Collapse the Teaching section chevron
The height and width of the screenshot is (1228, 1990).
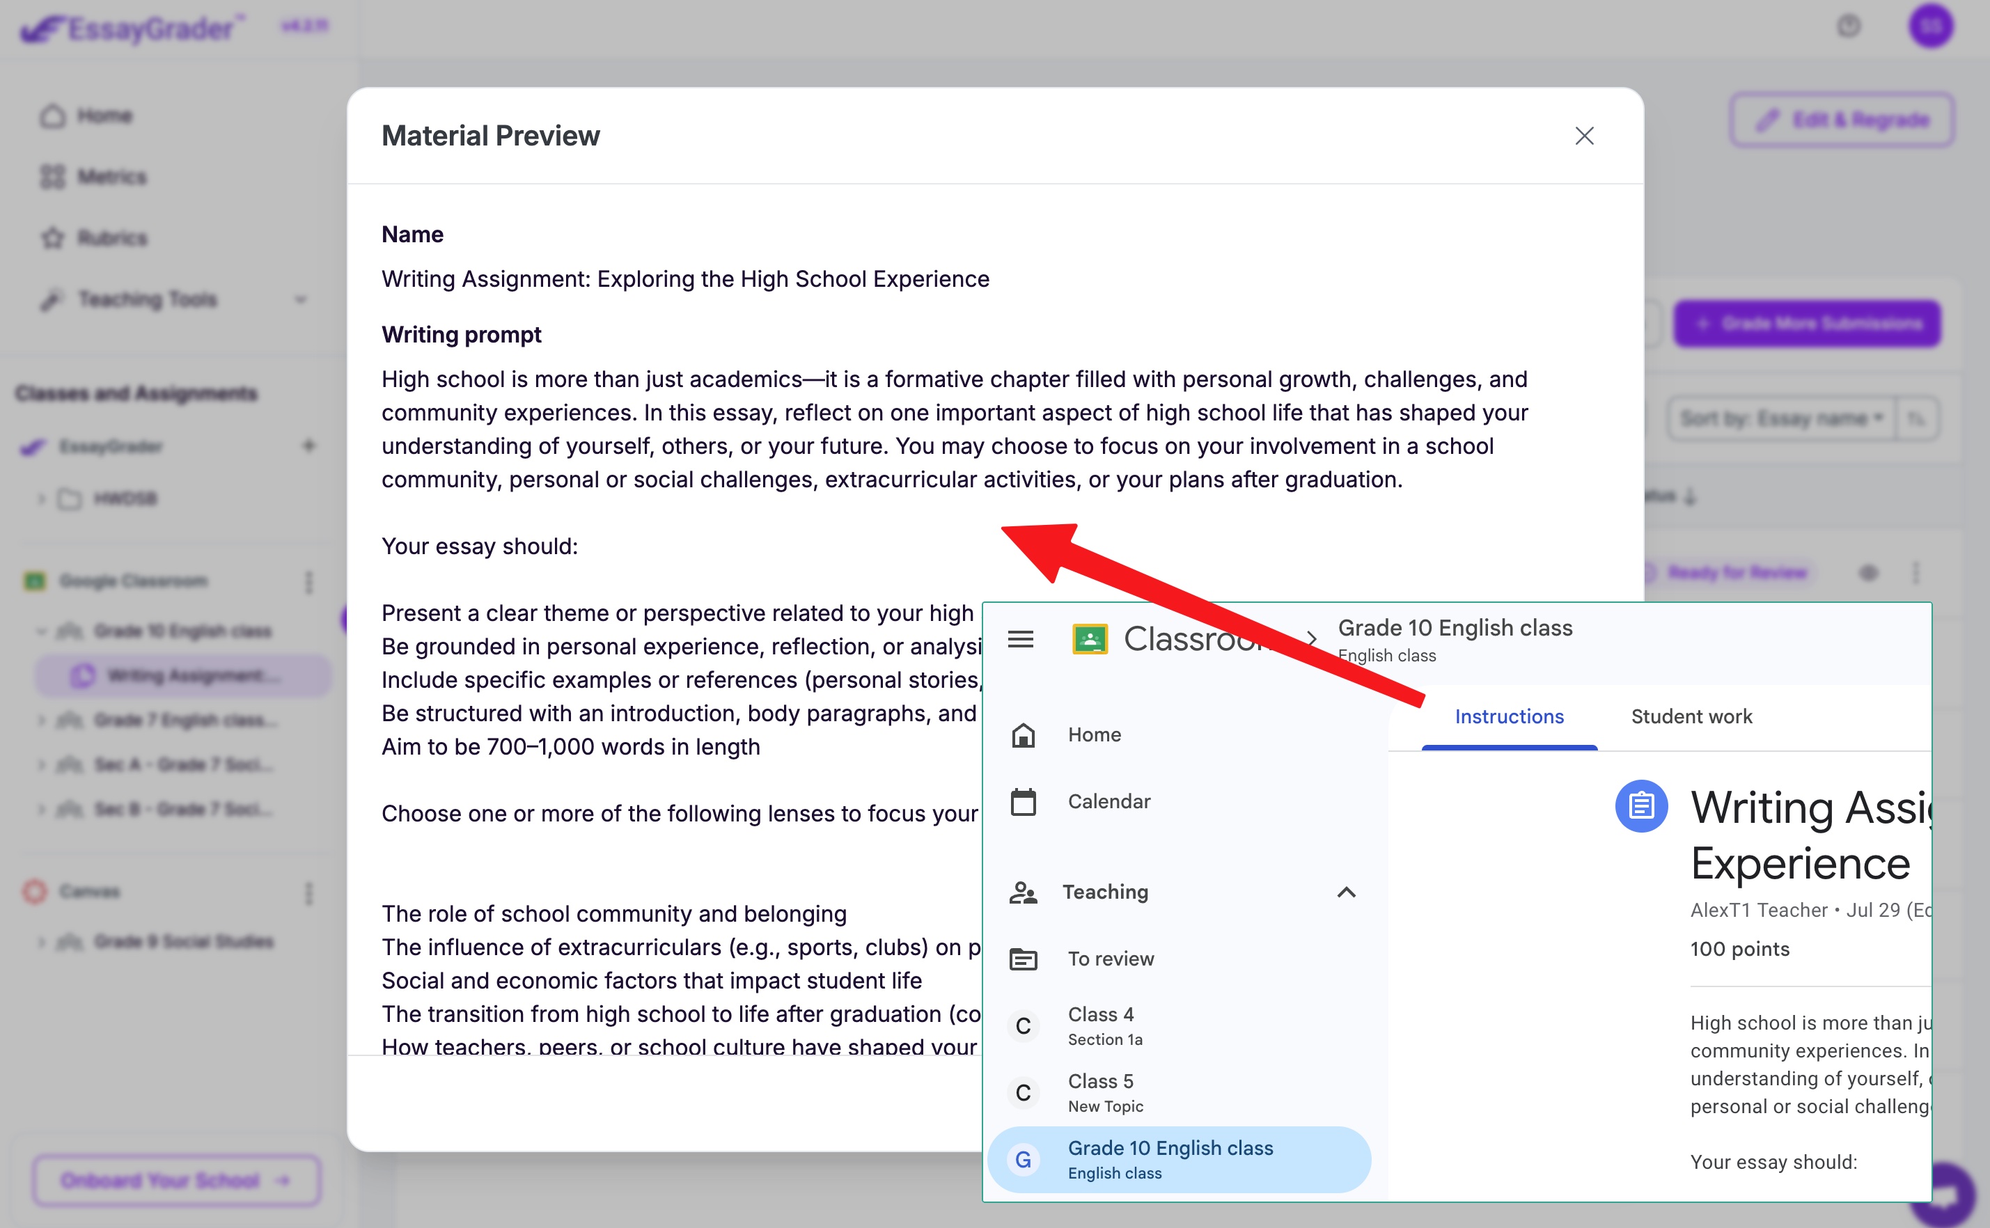pyautogui.click(x=1346, y=892)
